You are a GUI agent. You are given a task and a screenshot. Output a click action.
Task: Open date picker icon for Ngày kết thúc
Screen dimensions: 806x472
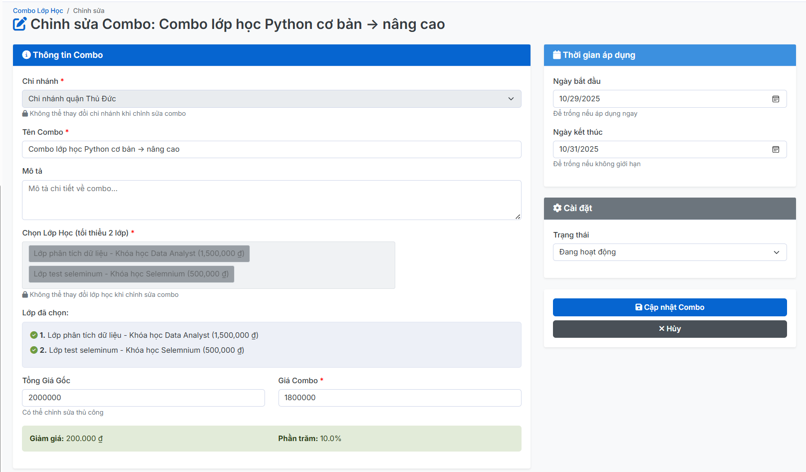776,149
